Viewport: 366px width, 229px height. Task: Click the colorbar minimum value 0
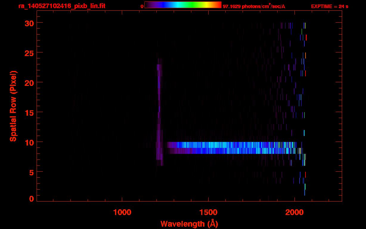point(142,6)
